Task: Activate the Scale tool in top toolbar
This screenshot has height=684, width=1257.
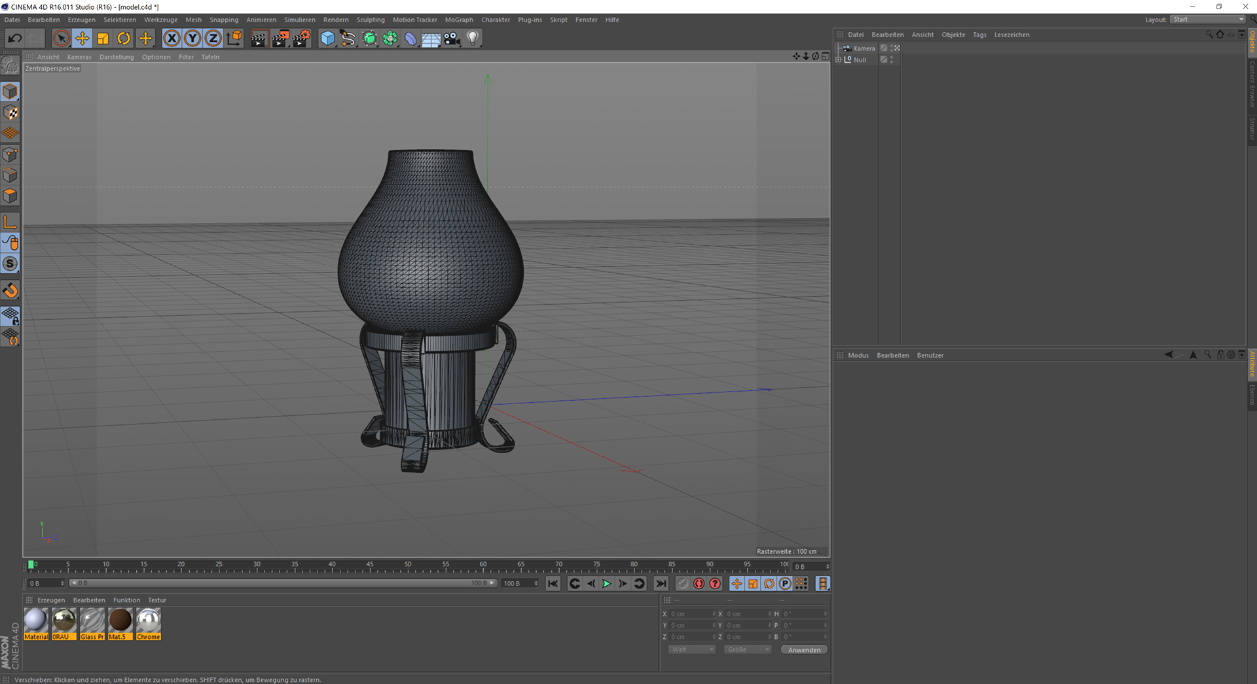Action: coord(103,39)
